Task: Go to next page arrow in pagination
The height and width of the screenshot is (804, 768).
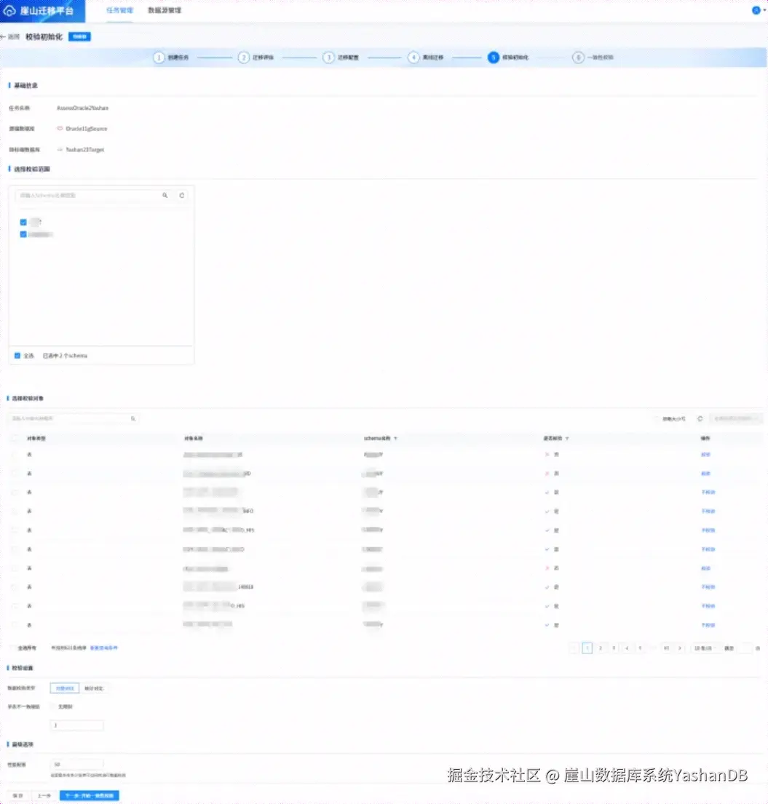Action: coord(680,648)
